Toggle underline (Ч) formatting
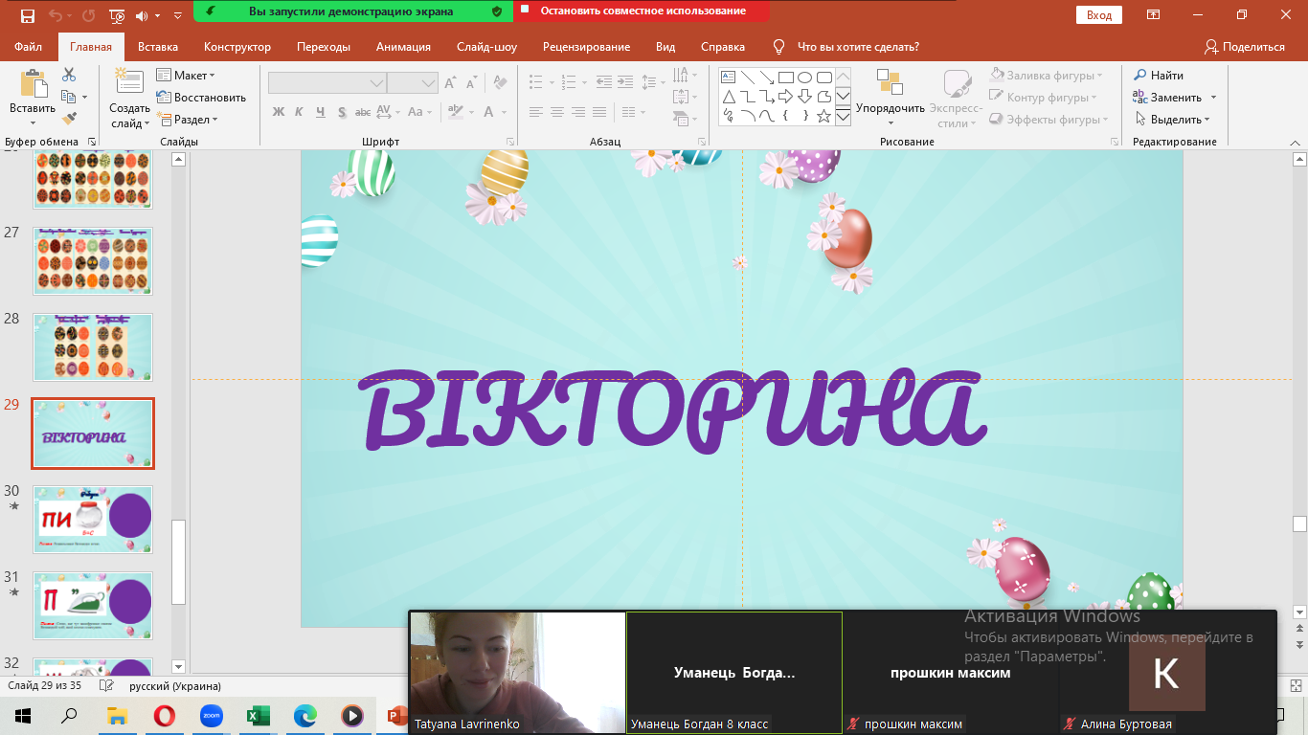Viewport: 1308px width, 735px height. click(321, 112)
